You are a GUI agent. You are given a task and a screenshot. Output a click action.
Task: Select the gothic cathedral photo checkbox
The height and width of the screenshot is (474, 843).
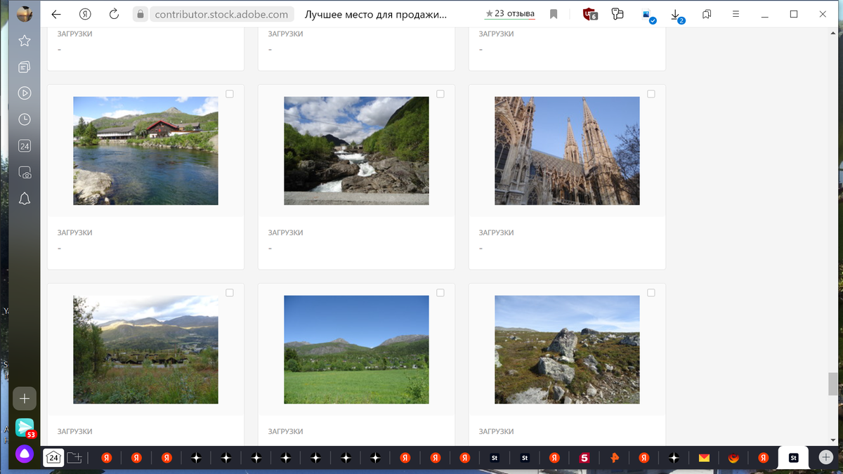[x=651, y=94]
